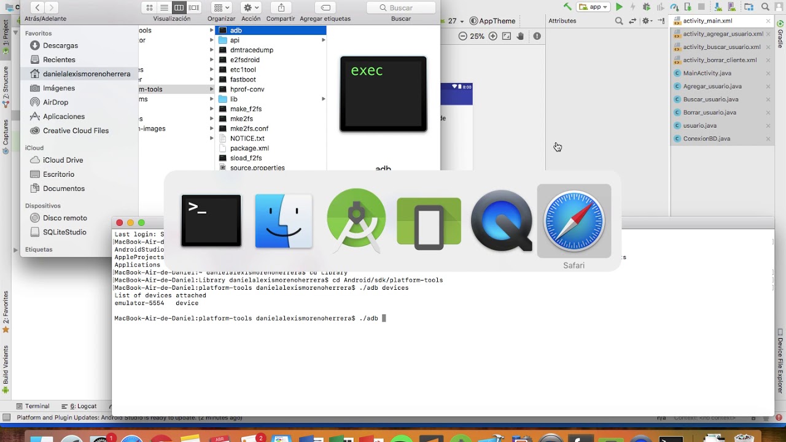Image resolution: width=786 pixels, height=442 pixels.
Task: Zoom in the layout preview
Action: (492, 36)
